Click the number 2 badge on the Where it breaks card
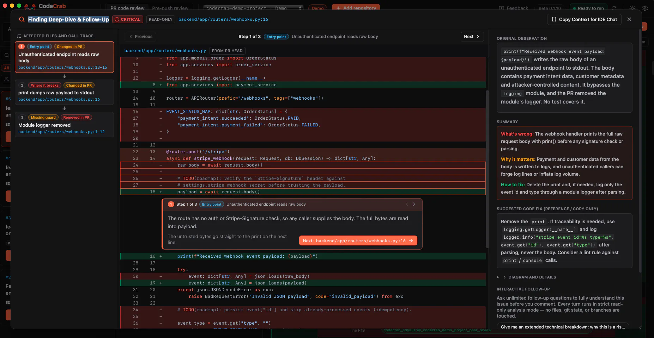Viewport: 654px width, 338px height. (x=22, y=85)
